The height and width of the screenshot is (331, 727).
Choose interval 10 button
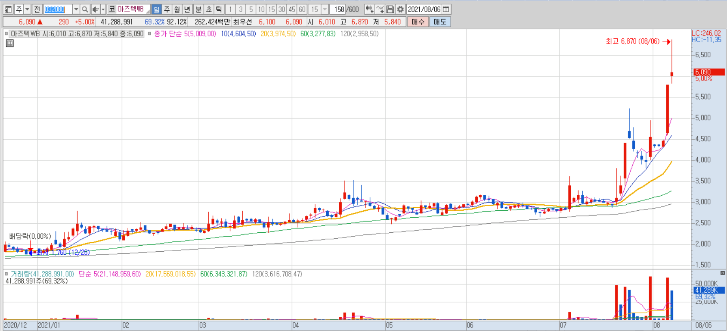pos(261,9)
